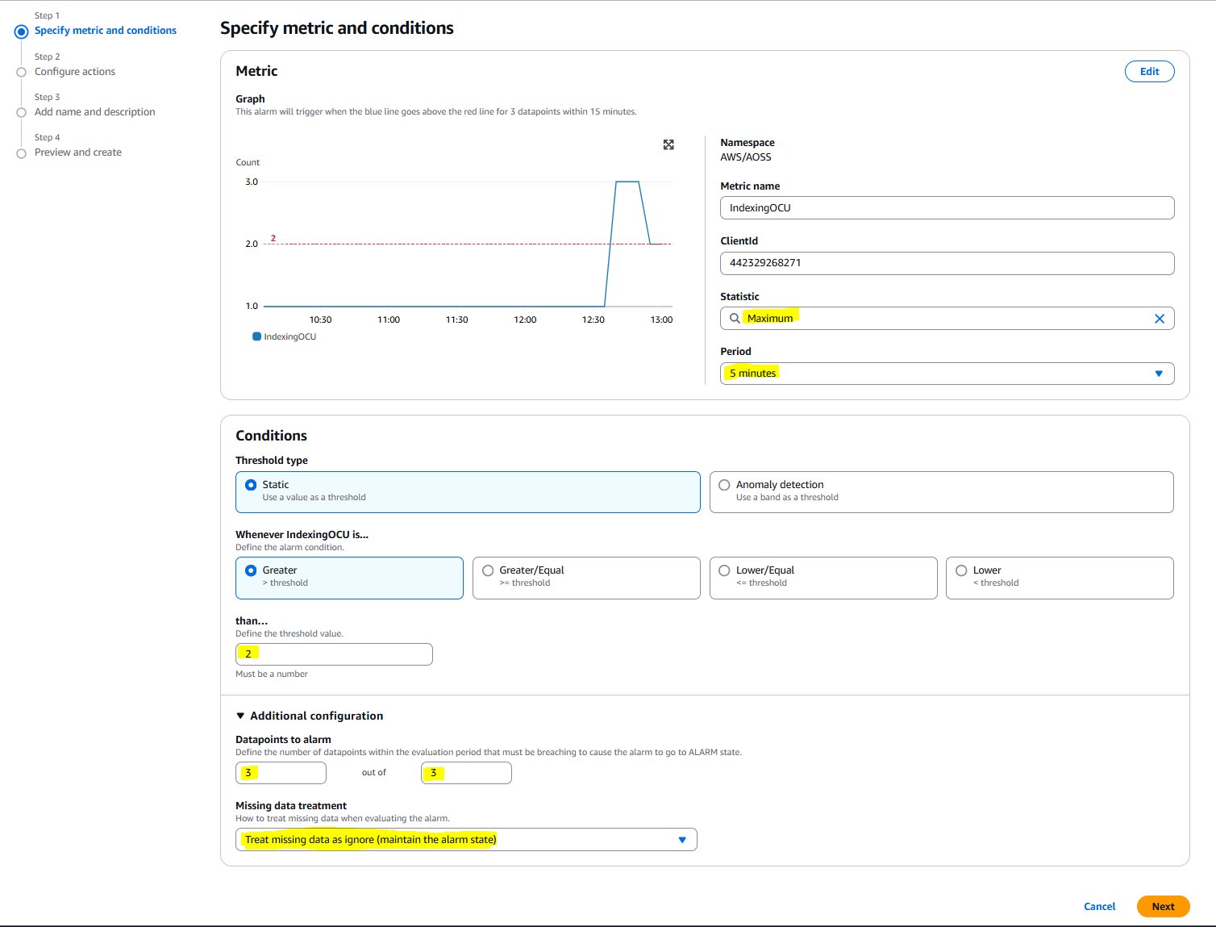Screen dimensions: 1216x927
Task: Expand the metric graph to fullscreen
Action: click(x=668, y=144)
